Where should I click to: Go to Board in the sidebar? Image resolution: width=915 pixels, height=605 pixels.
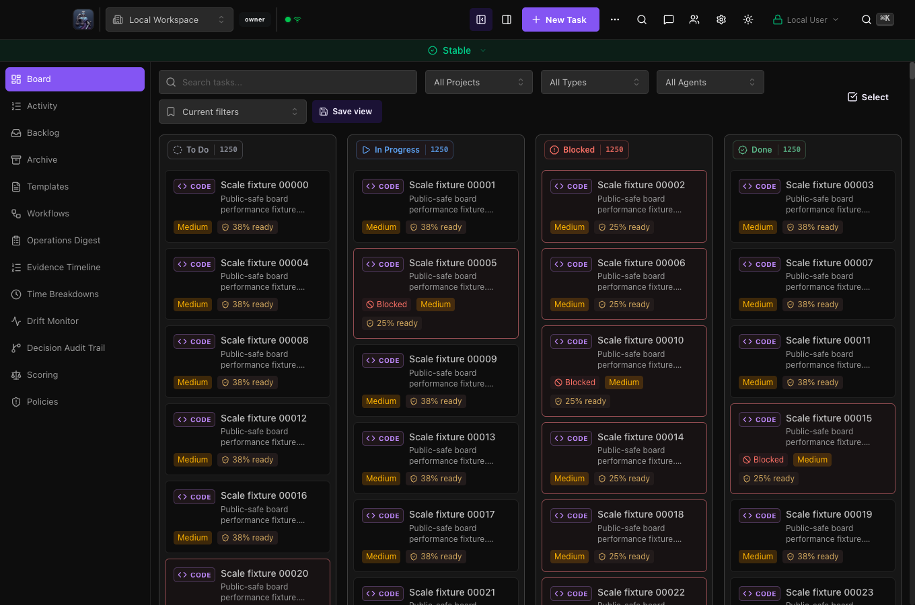click(75, 79)
